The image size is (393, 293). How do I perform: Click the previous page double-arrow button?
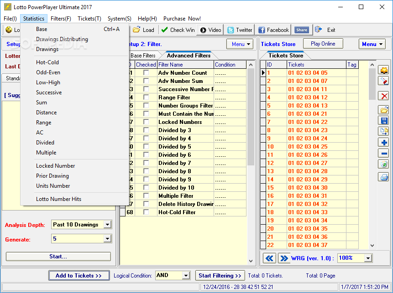click(269, 258)
